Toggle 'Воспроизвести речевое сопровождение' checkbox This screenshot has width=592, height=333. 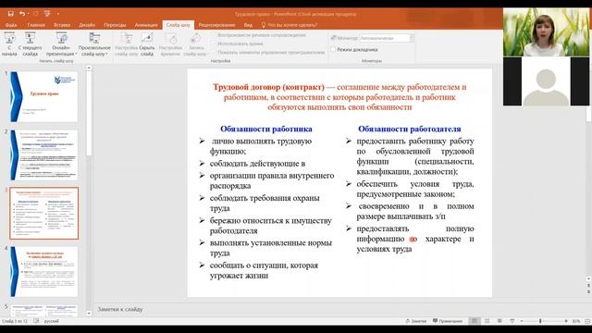click(214, 35)
